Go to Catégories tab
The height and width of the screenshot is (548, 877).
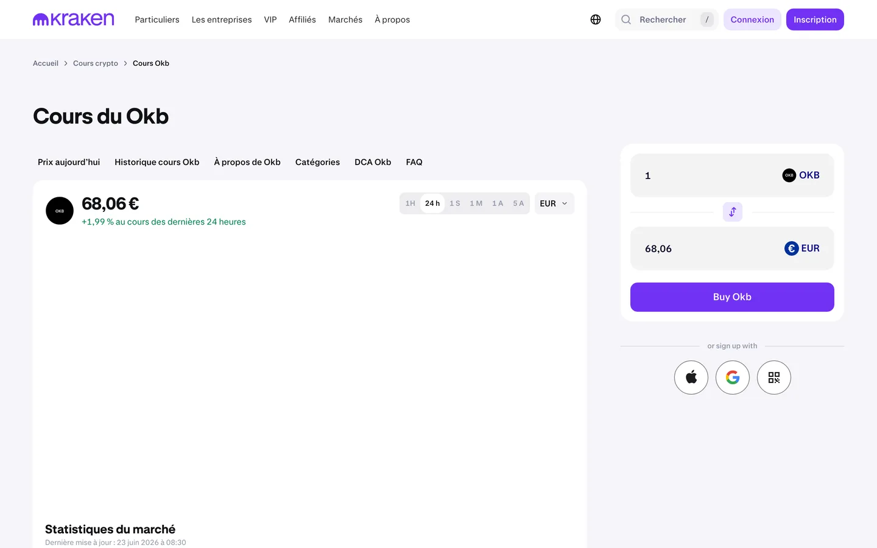[x=318, y=162]
